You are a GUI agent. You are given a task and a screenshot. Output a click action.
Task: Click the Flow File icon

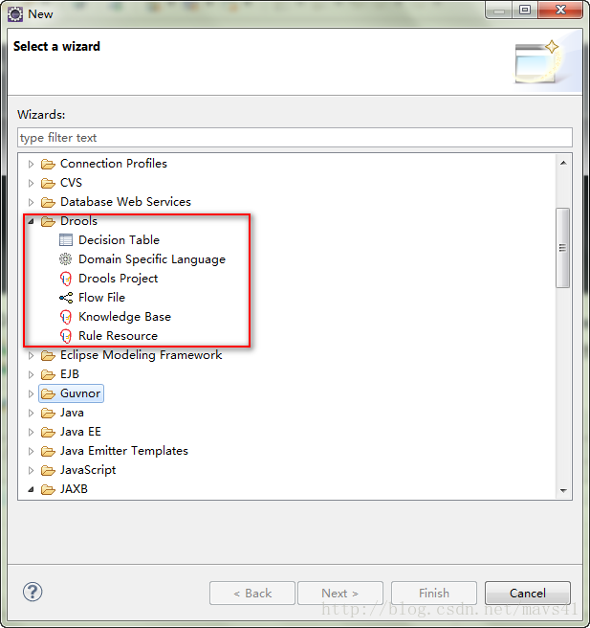pos(66,298)
